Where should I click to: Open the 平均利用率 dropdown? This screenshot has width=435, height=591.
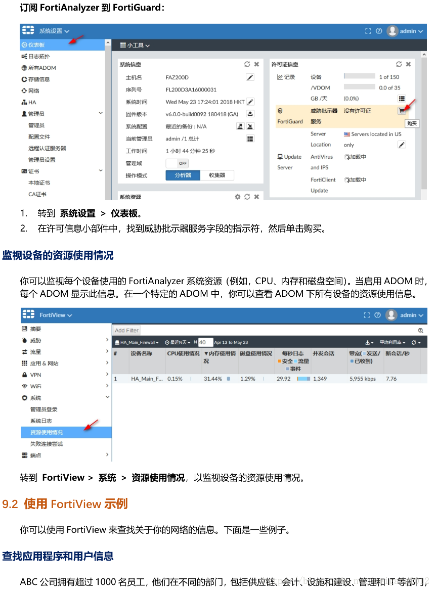click(393, 342)
